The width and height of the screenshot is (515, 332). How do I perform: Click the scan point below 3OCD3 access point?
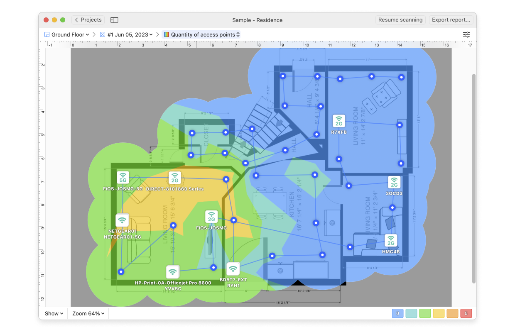(x=392, y=207)
